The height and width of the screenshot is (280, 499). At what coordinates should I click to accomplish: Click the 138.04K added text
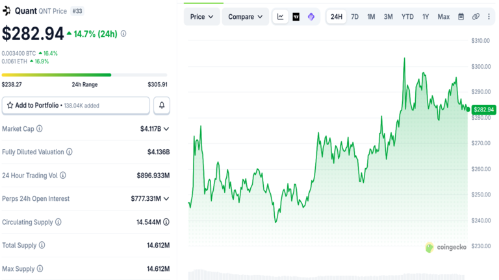81,106
